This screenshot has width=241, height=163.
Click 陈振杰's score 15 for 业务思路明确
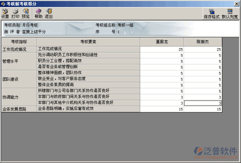[x=203, y=109]
